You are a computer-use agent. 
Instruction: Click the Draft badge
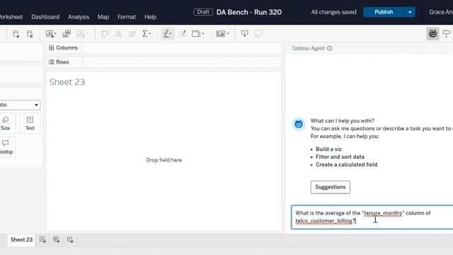pyautogui.click(x=203, y=12)
